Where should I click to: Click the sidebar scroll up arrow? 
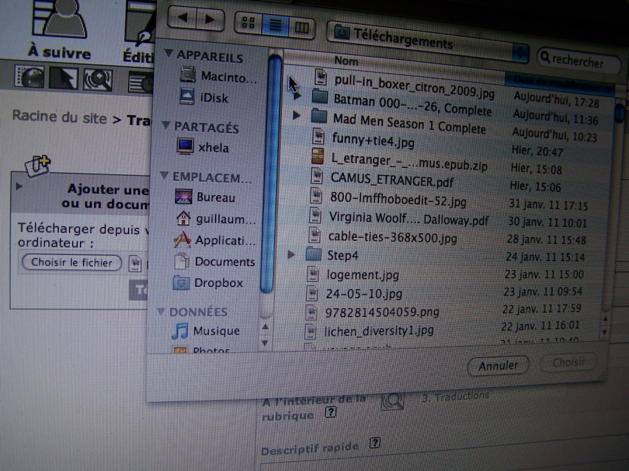(265, 327)
